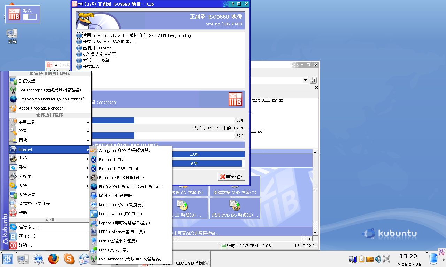Click the wallet manager tray icon

click(x=370, y=259)
